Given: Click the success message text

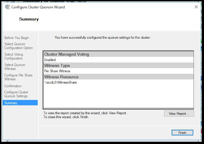Looking at the screenshot, I should pos(103,38).
